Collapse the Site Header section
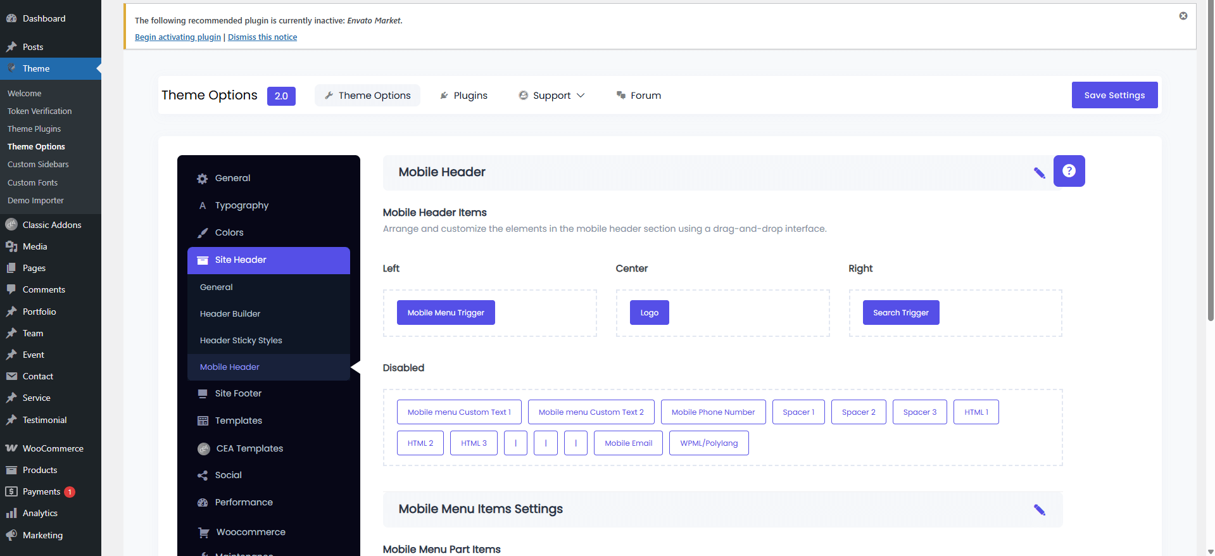This screenshot has height=556, width=1215. click(x=268, y=260)
